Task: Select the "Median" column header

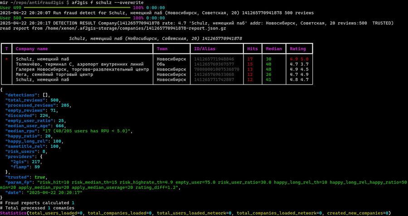Action: pyautogui.click(x=274, y=49)
